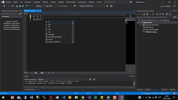This screenshot has width=178, height=100.
Task: Select Referencias node in Solution Explorer
Action: (x=149, y=27)
